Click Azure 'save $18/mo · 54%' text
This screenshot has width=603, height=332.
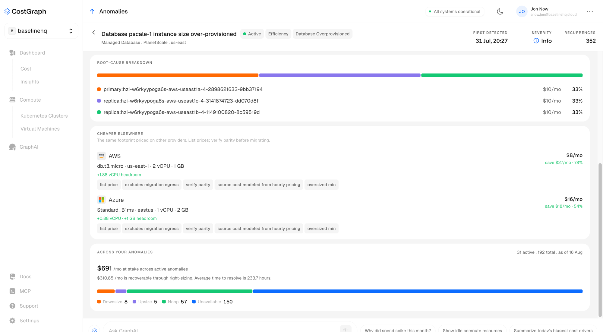(564, 206)
